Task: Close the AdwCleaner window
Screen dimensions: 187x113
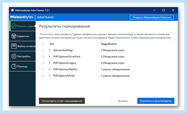Action: pyautogui.click(x=173, y=10)
